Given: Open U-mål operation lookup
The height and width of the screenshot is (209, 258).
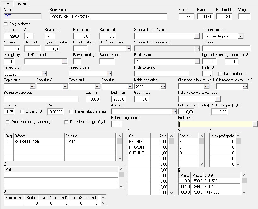Looking at the screenshot, I should point(128,48).
